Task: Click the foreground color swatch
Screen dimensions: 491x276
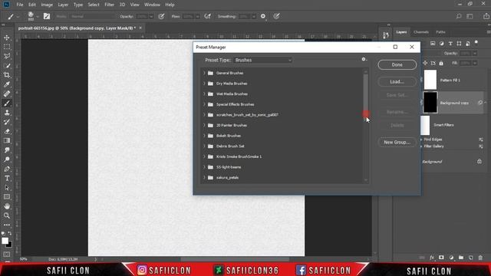Action: (5, 241)
